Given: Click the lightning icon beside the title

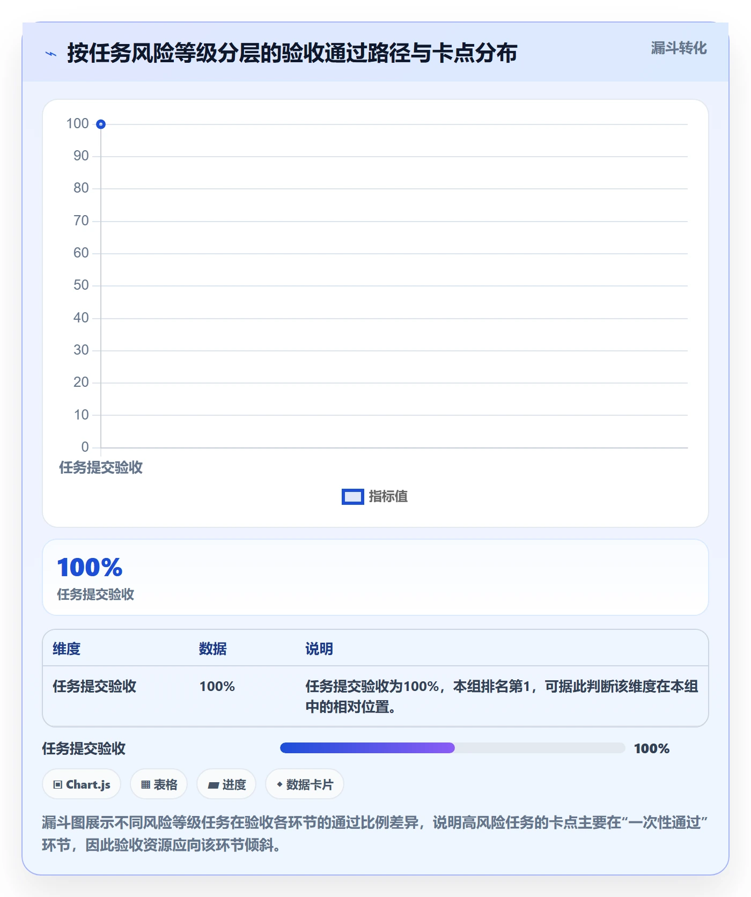Looking at the screenshot, I should point(51,54).
